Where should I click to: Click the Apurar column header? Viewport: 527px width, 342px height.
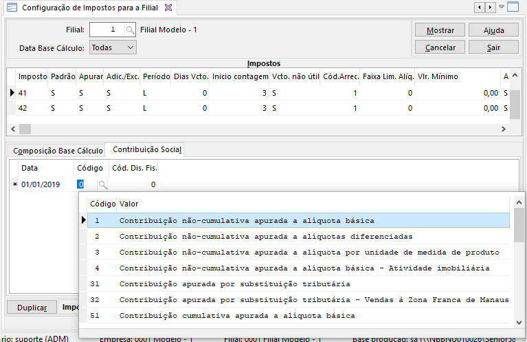(91, 76)
